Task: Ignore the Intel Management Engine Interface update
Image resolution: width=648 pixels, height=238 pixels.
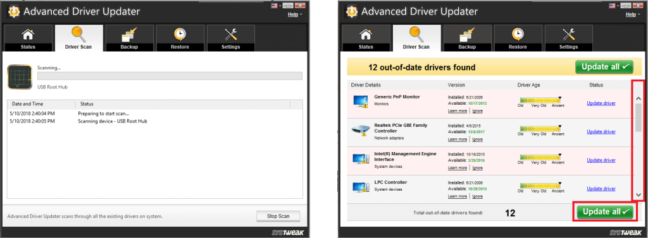Action: 477,168
